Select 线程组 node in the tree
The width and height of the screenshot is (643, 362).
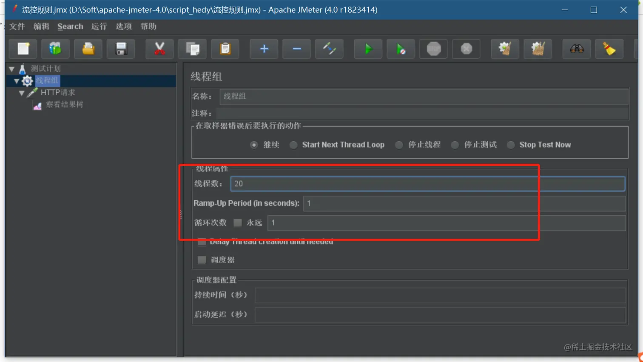click(47, 80)
